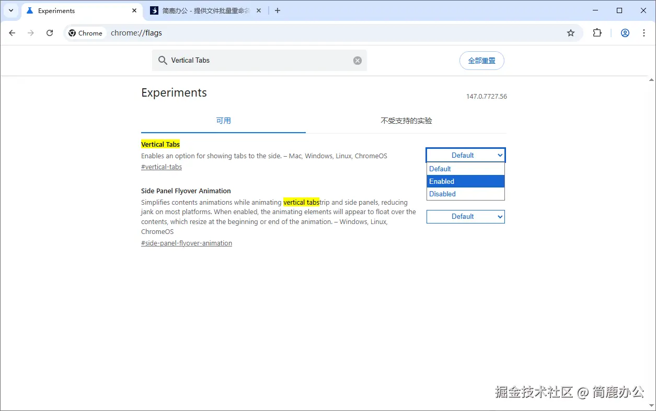The height and width of the screenshot is (411, 656).
Task: Close the 简鹿办公 tab
Action: [x=259, y=10]
